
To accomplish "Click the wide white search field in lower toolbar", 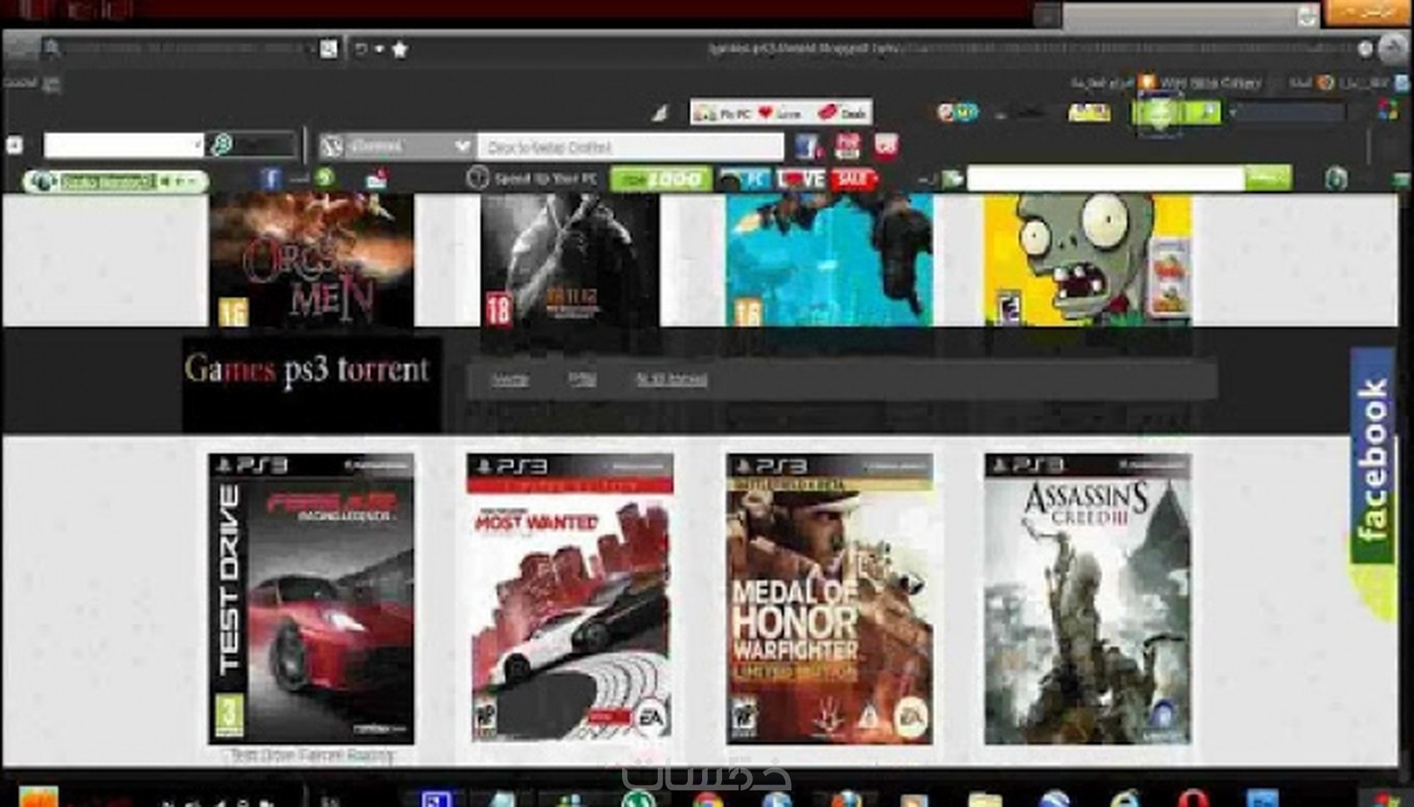I will (1105, 178).
